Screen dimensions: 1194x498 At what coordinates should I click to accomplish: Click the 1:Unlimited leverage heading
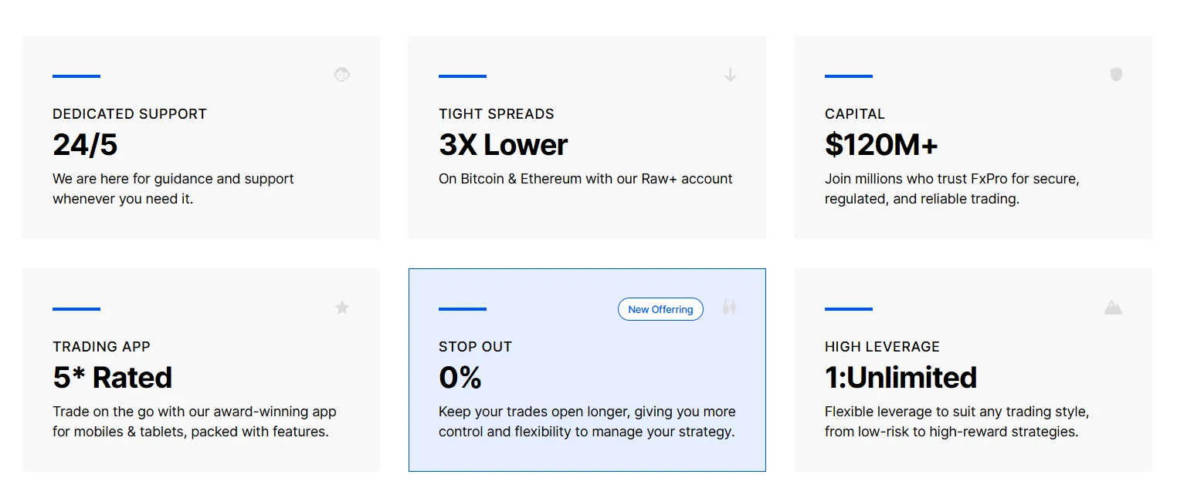[x=901, y=378]
